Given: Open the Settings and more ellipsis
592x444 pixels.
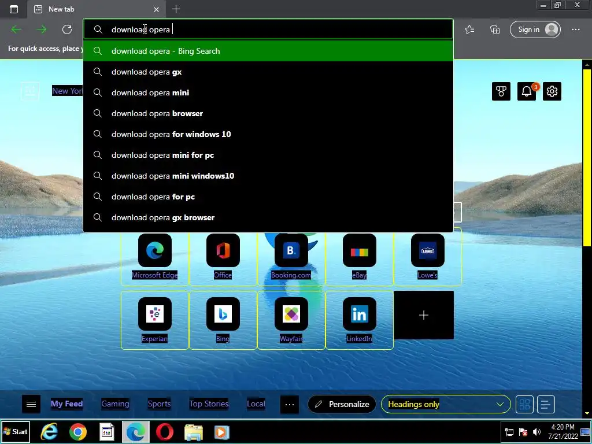Looking at the screenshot, I should [x=575, y=29].
